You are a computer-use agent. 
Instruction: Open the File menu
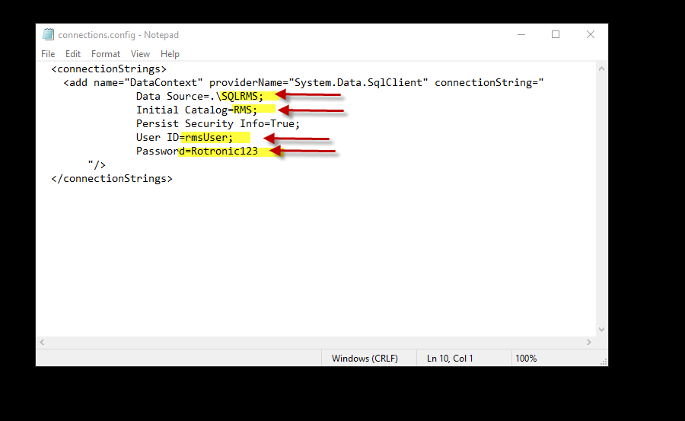(x=48, y=54)
